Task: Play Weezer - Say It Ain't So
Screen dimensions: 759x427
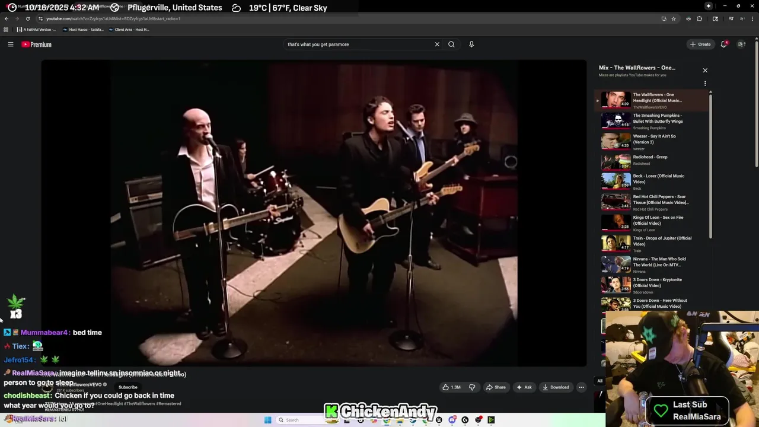Action: (x=652, y=142)
